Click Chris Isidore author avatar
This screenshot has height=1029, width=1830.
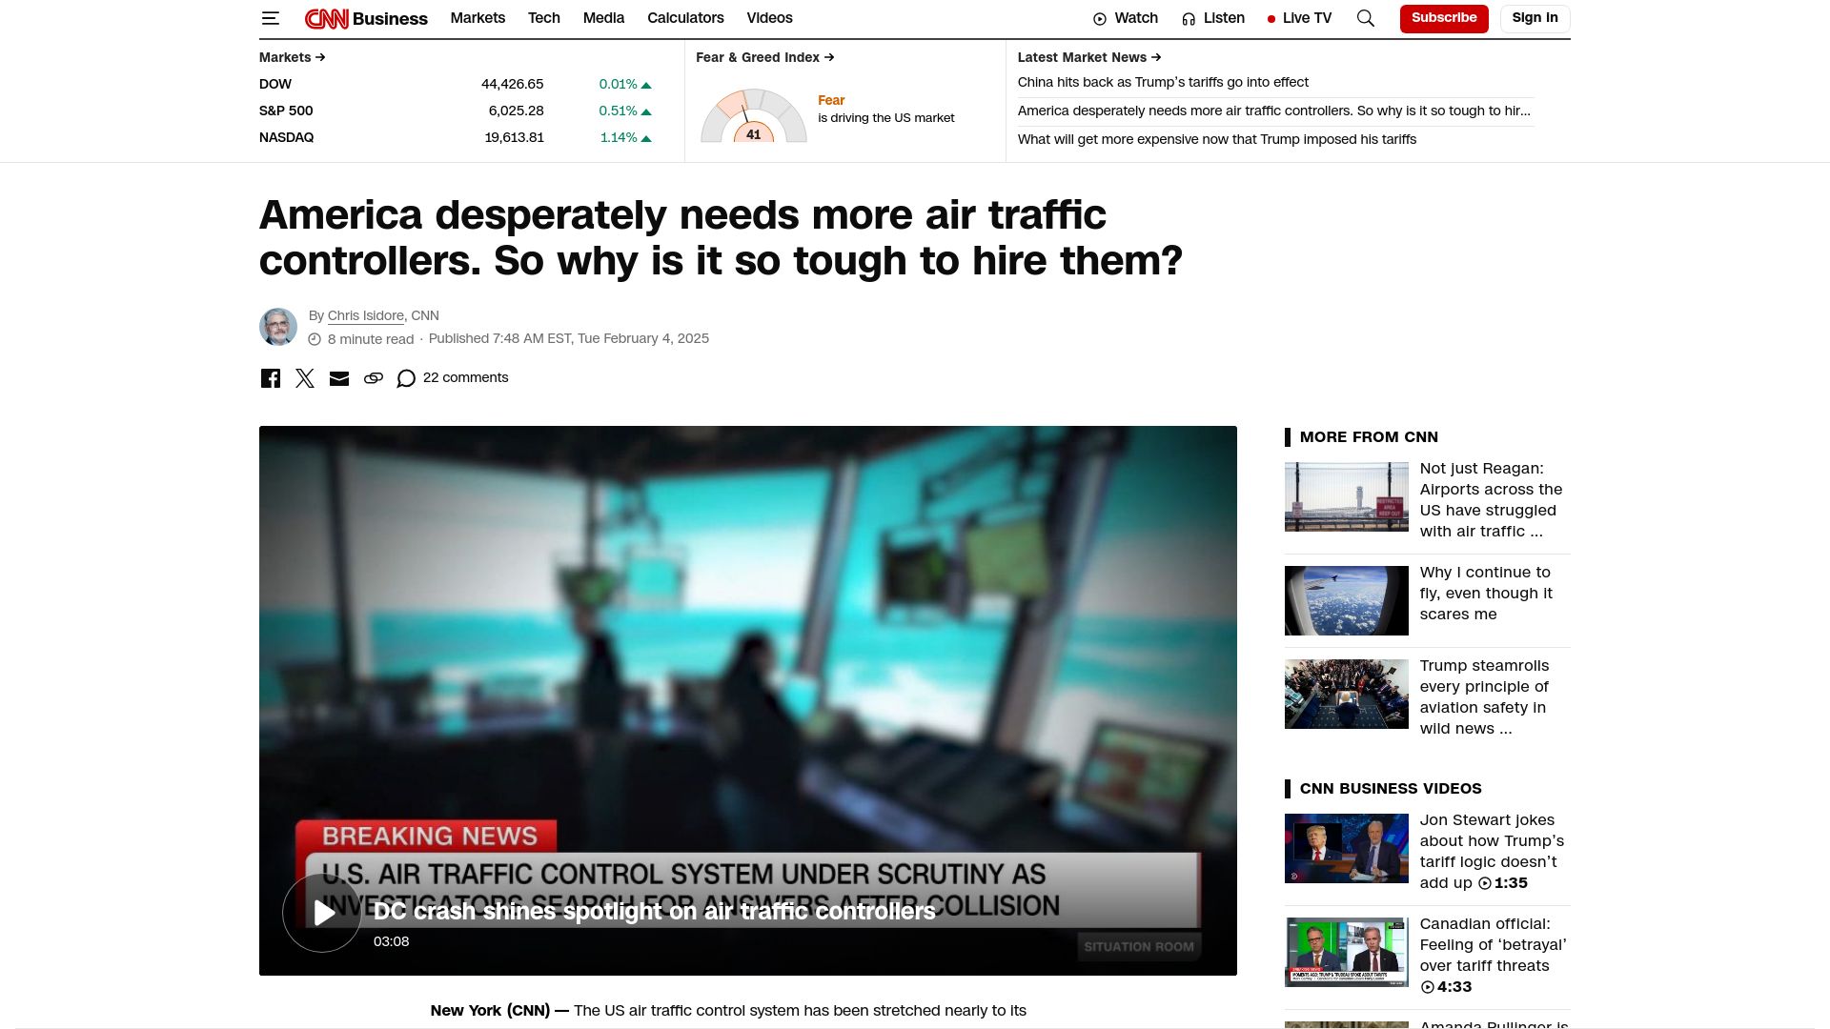(278, 327)
